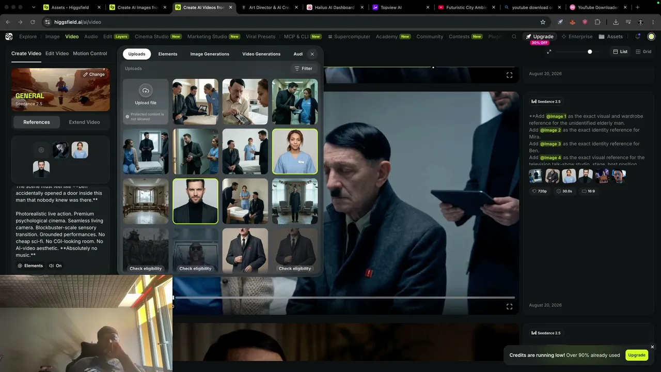Bookmark this page with the star icon

pyautogui.click(x=543, y=22)
